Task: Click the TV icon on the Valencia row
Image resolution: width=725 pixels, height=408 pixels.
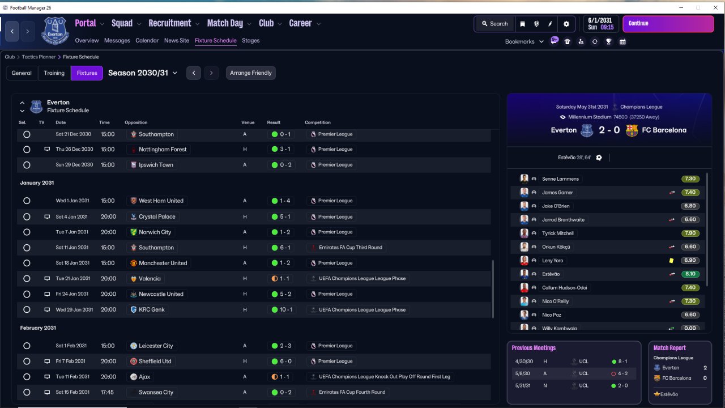Action: click(x=48, y=279)
